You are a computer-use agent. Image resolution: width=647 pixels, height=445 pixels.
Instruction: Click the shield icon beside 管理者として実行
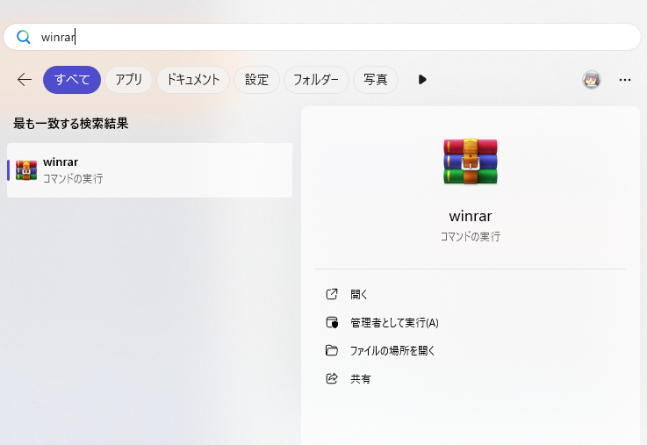[332, 322]
